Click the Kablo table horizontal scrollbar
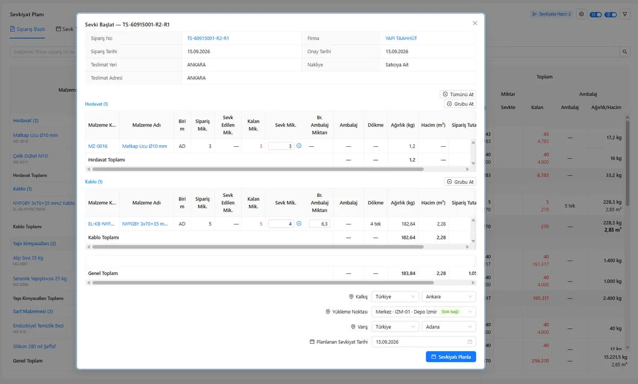The image size is (638, 384). (257, 247)
